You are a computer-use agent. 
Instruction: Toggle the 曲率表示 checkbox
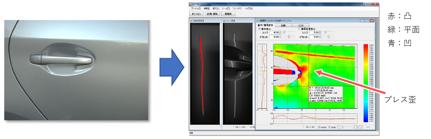(x=259, y=29)
